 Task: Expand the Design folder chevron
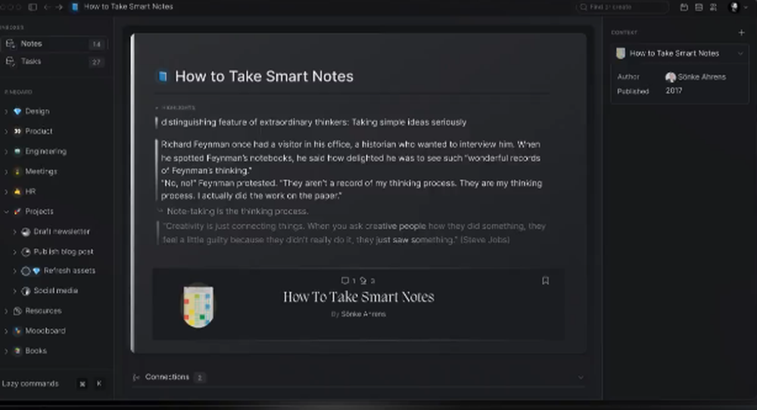6,111
